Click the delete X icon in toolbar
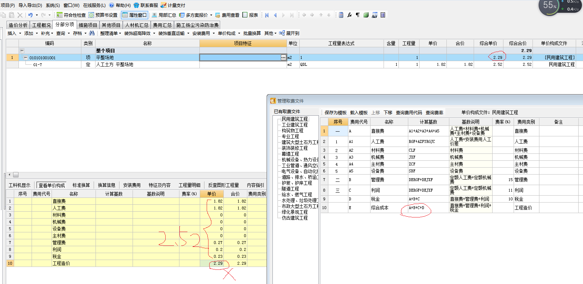Viewport: 583px width, 284px height. (x=20, y=15)
